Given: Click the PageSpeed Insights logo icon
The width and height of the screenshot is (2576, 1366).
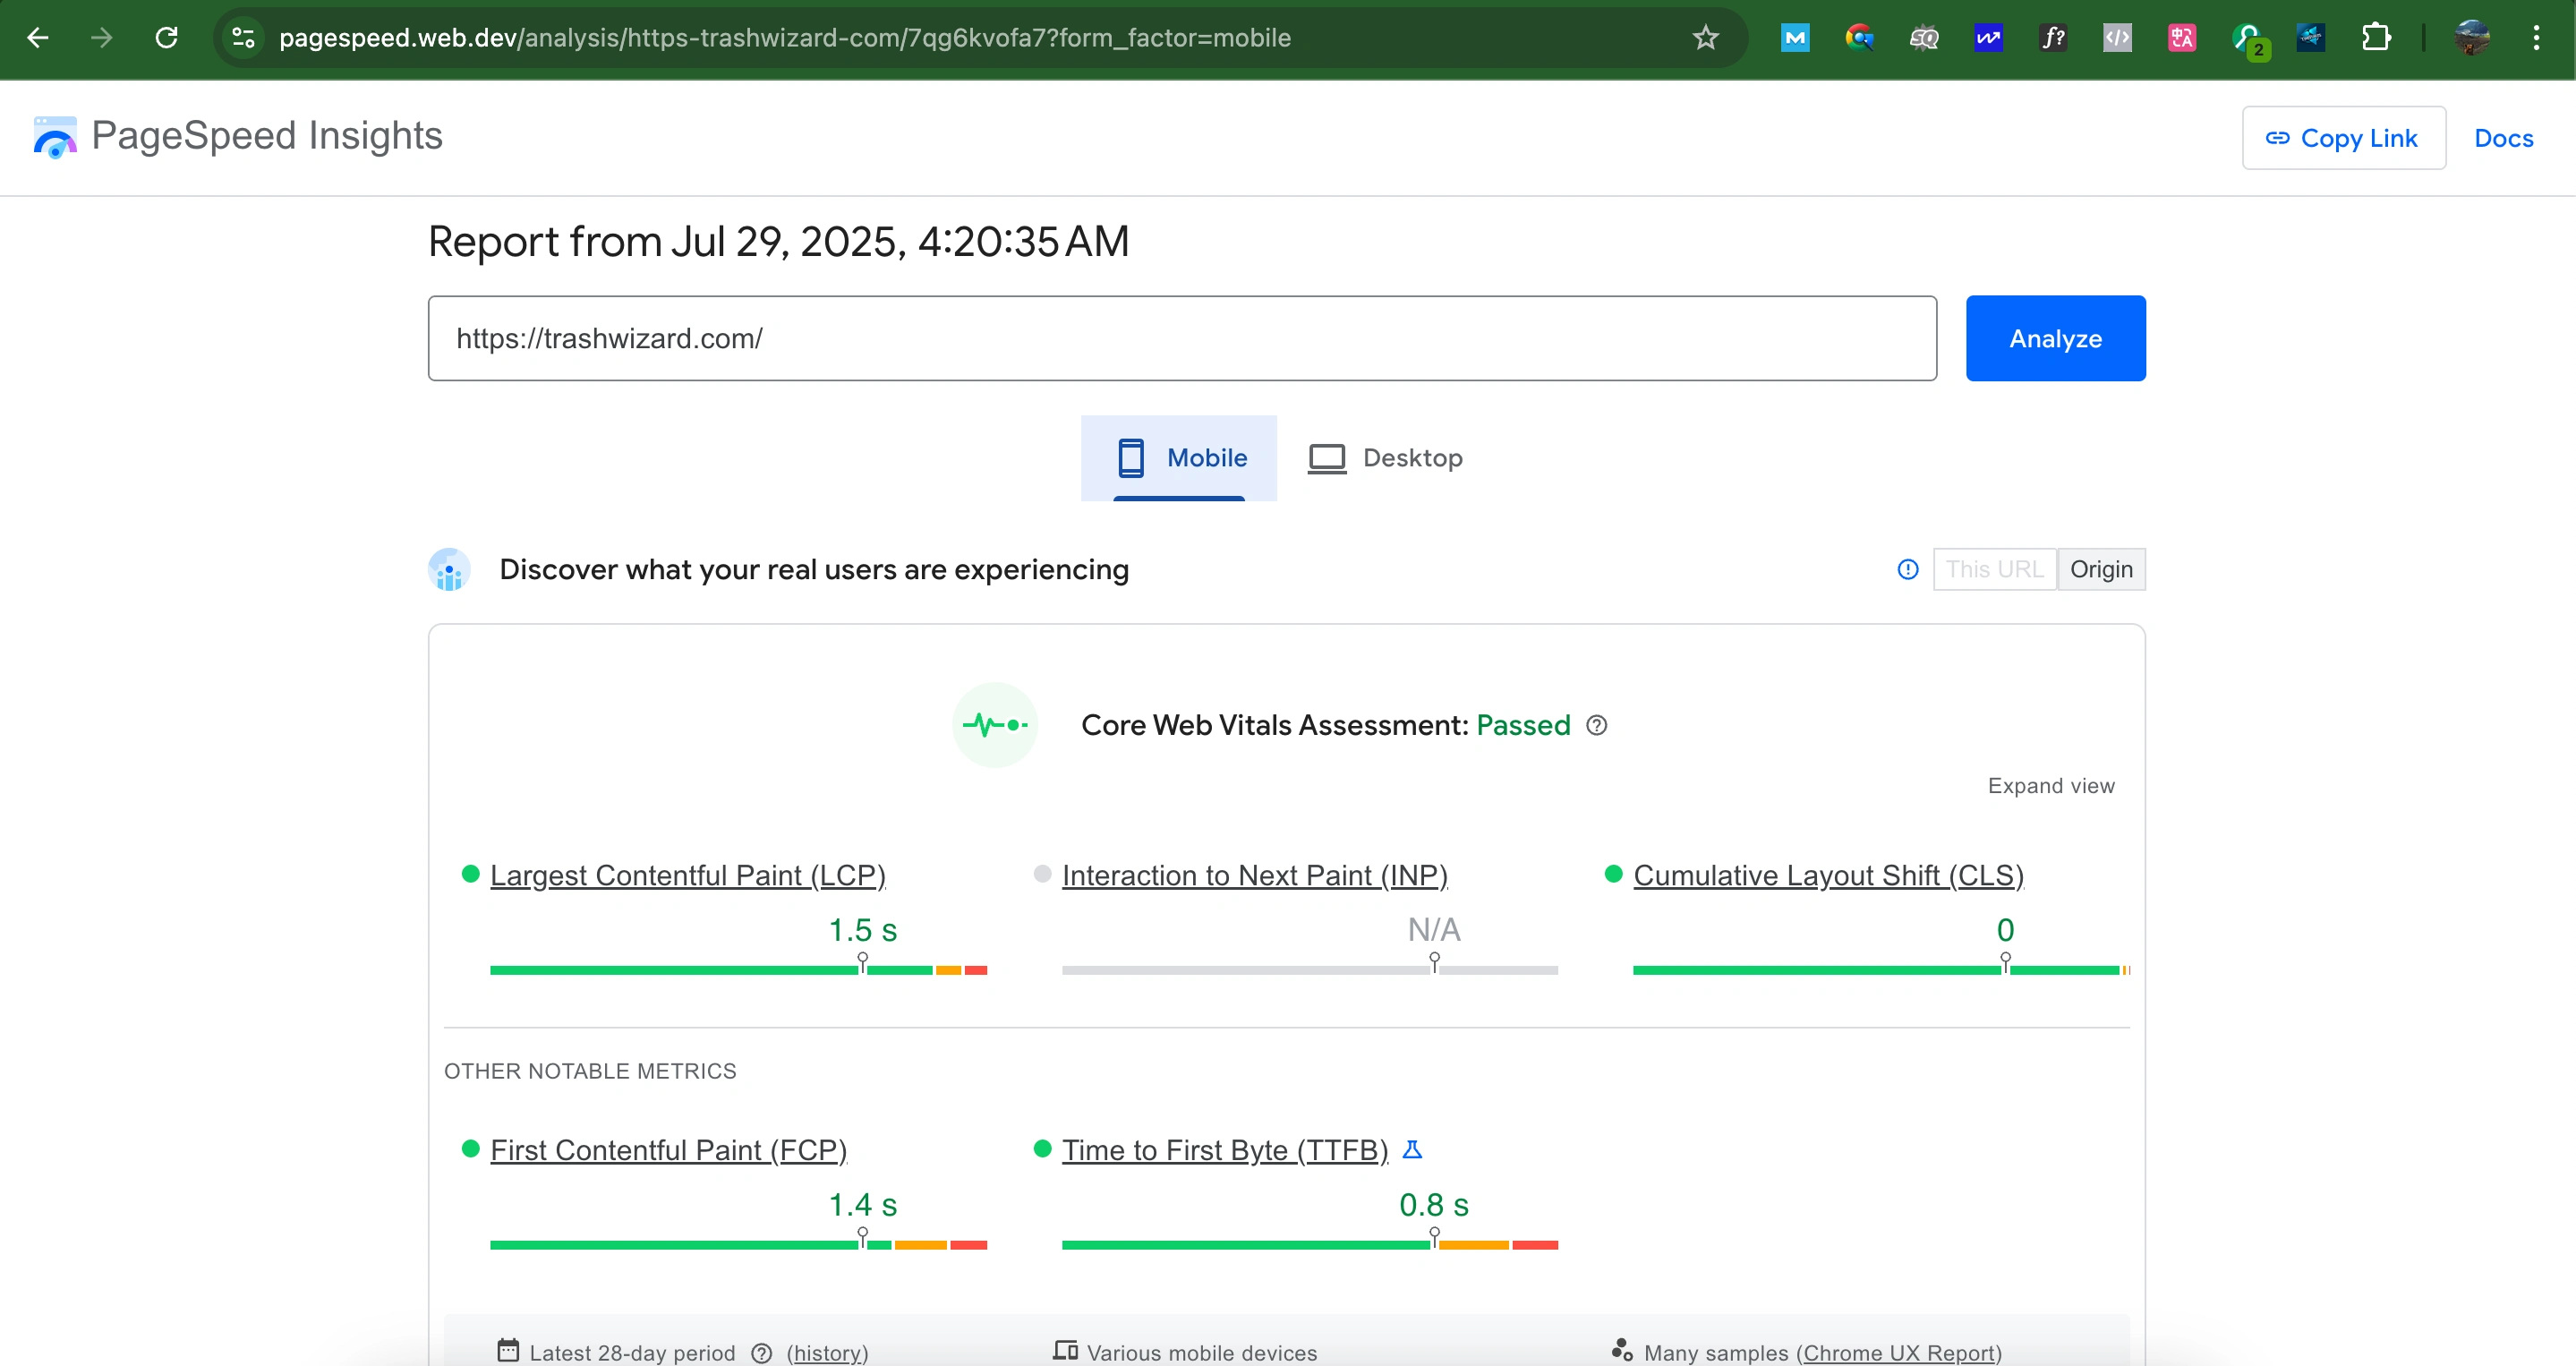Looking at the screenshot, I should pyautogui.click(x=54, y=137).
